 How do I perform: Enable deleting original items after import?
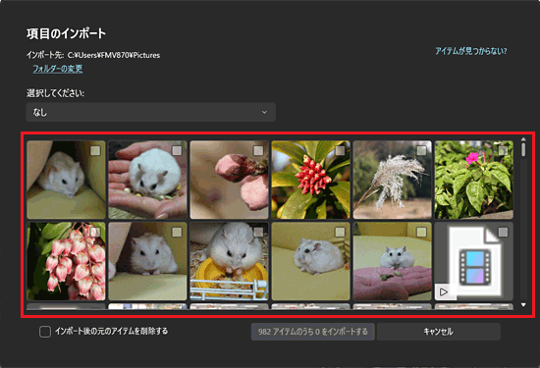[45, 332]
